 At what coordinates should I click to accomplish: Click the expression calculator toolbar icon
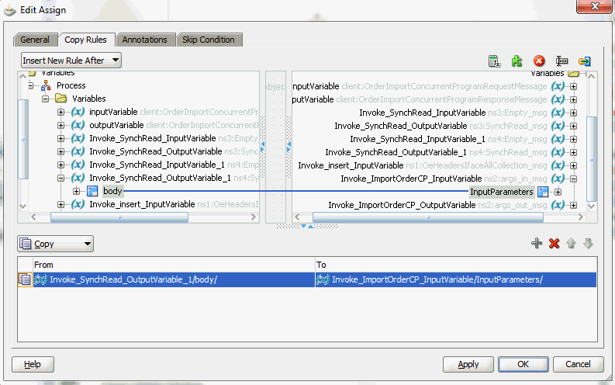pos(494,61)
